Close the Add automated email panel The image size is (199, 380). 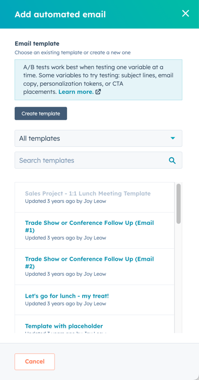(185, 14)
